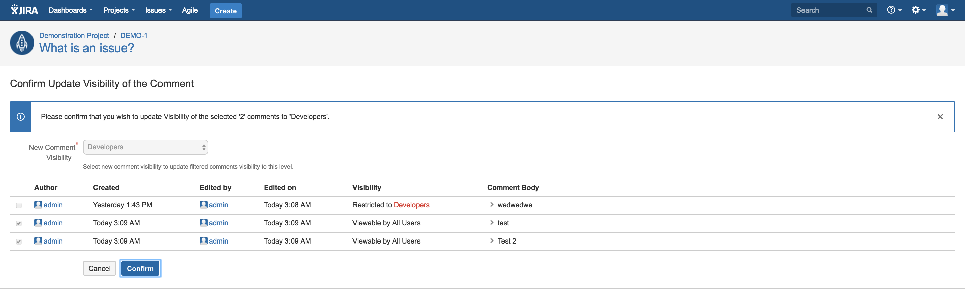Screen dimensions: 965x289
Task: Click author avatar in test row
Action: 38,222
